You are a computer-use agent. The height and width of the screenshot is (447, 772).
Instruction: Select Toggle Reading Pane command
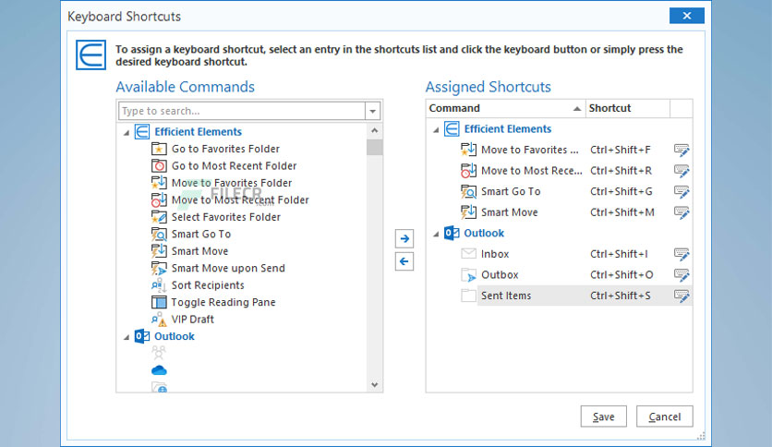pyautogui.click(x=223, y=302)
